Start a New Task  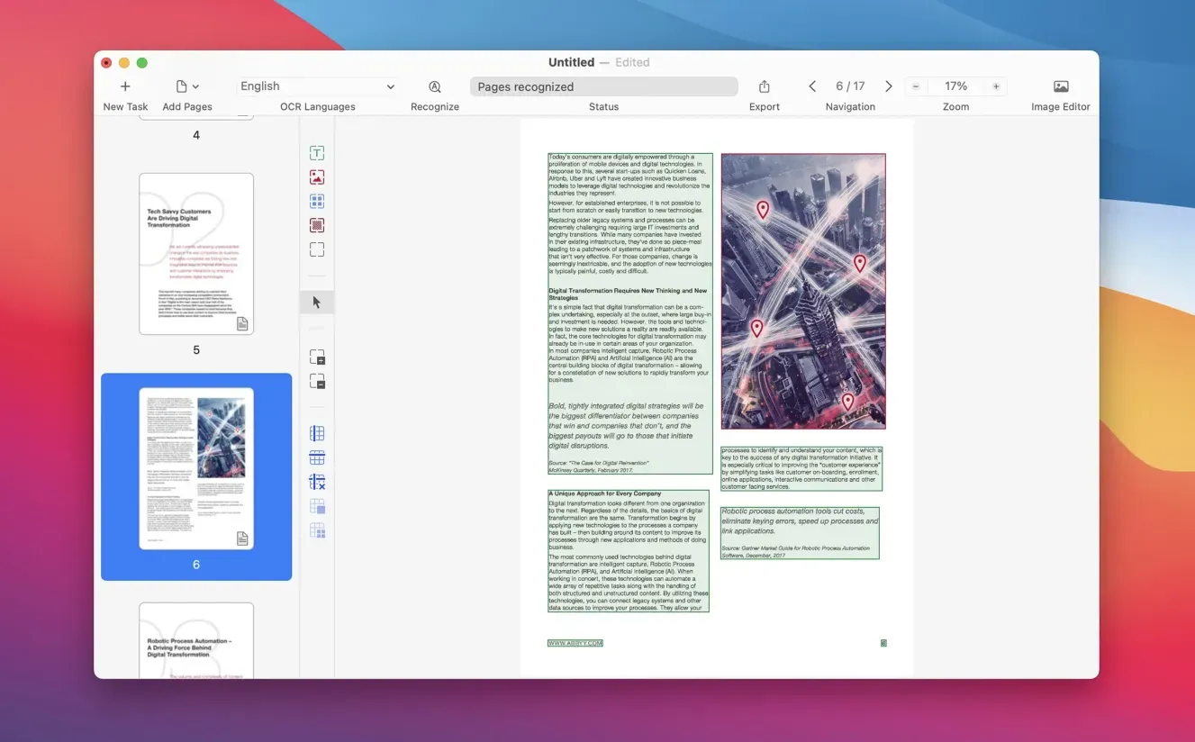[125, 86]
